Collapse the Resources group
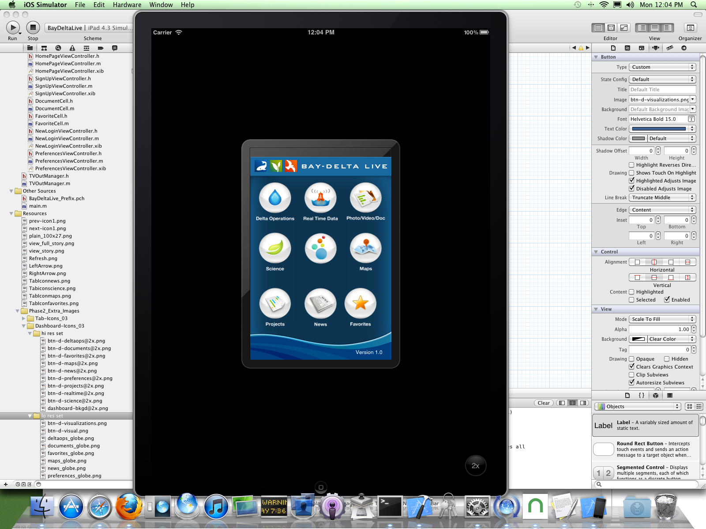Image resolution: width=706 pixels, height=529 pixels. [11, 213]
